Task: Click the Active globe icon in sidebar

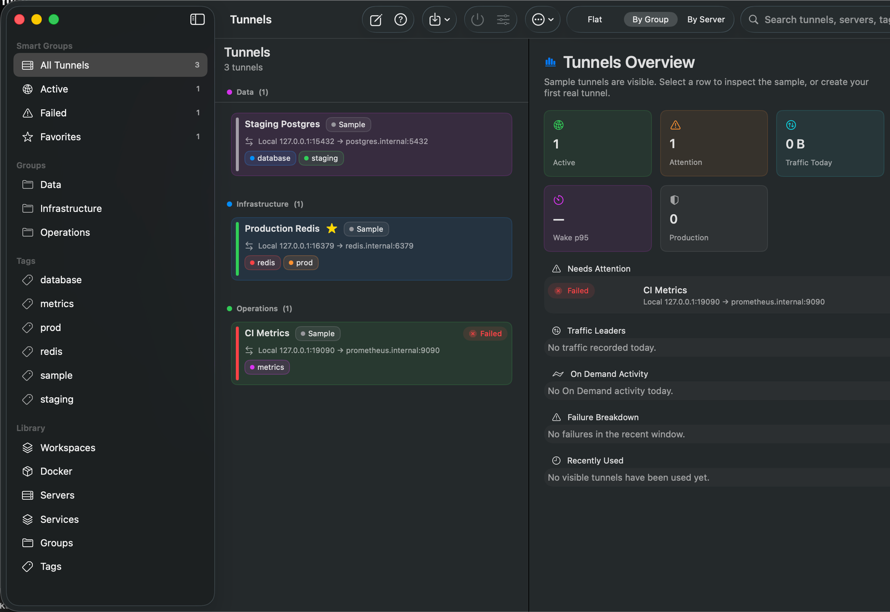Action: tap(27, 89)
